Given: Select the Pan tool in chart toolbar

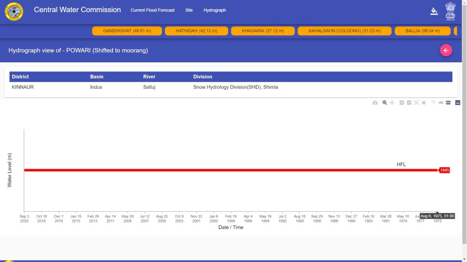Looking at the screenshot, I should 392,103.
